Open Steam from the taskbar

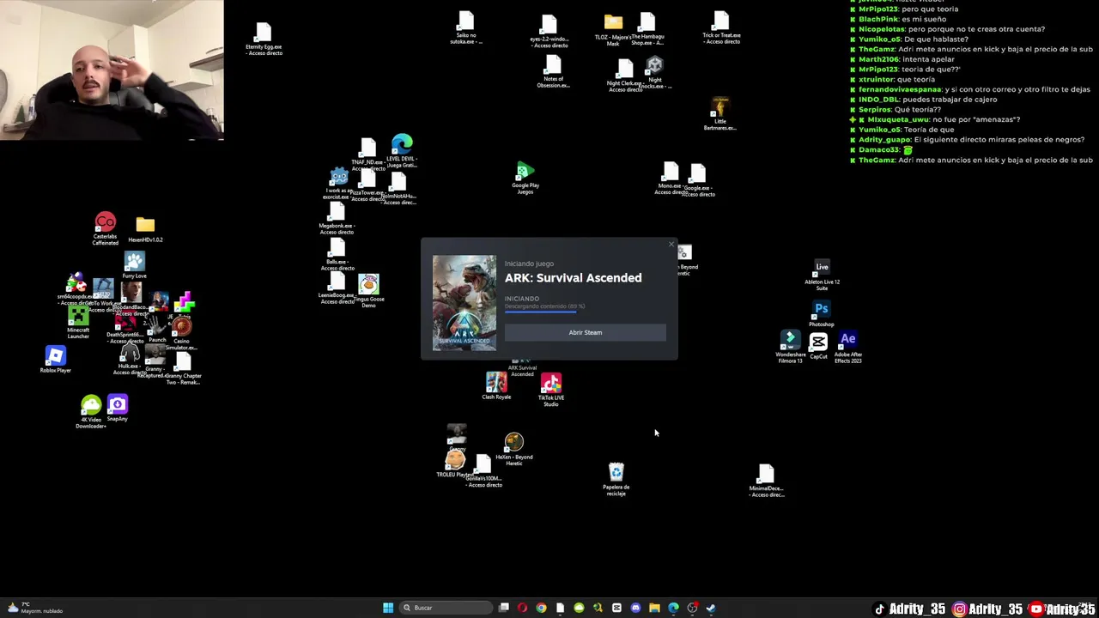(x=711, y=608)
